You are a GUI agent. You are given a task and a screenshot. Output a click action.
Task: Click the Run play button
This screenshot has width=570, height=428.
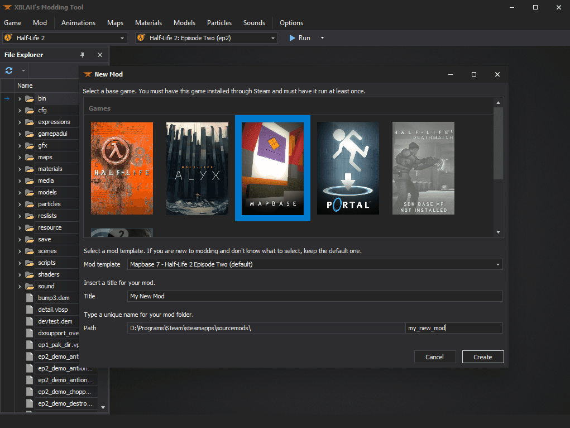[300, 38]
